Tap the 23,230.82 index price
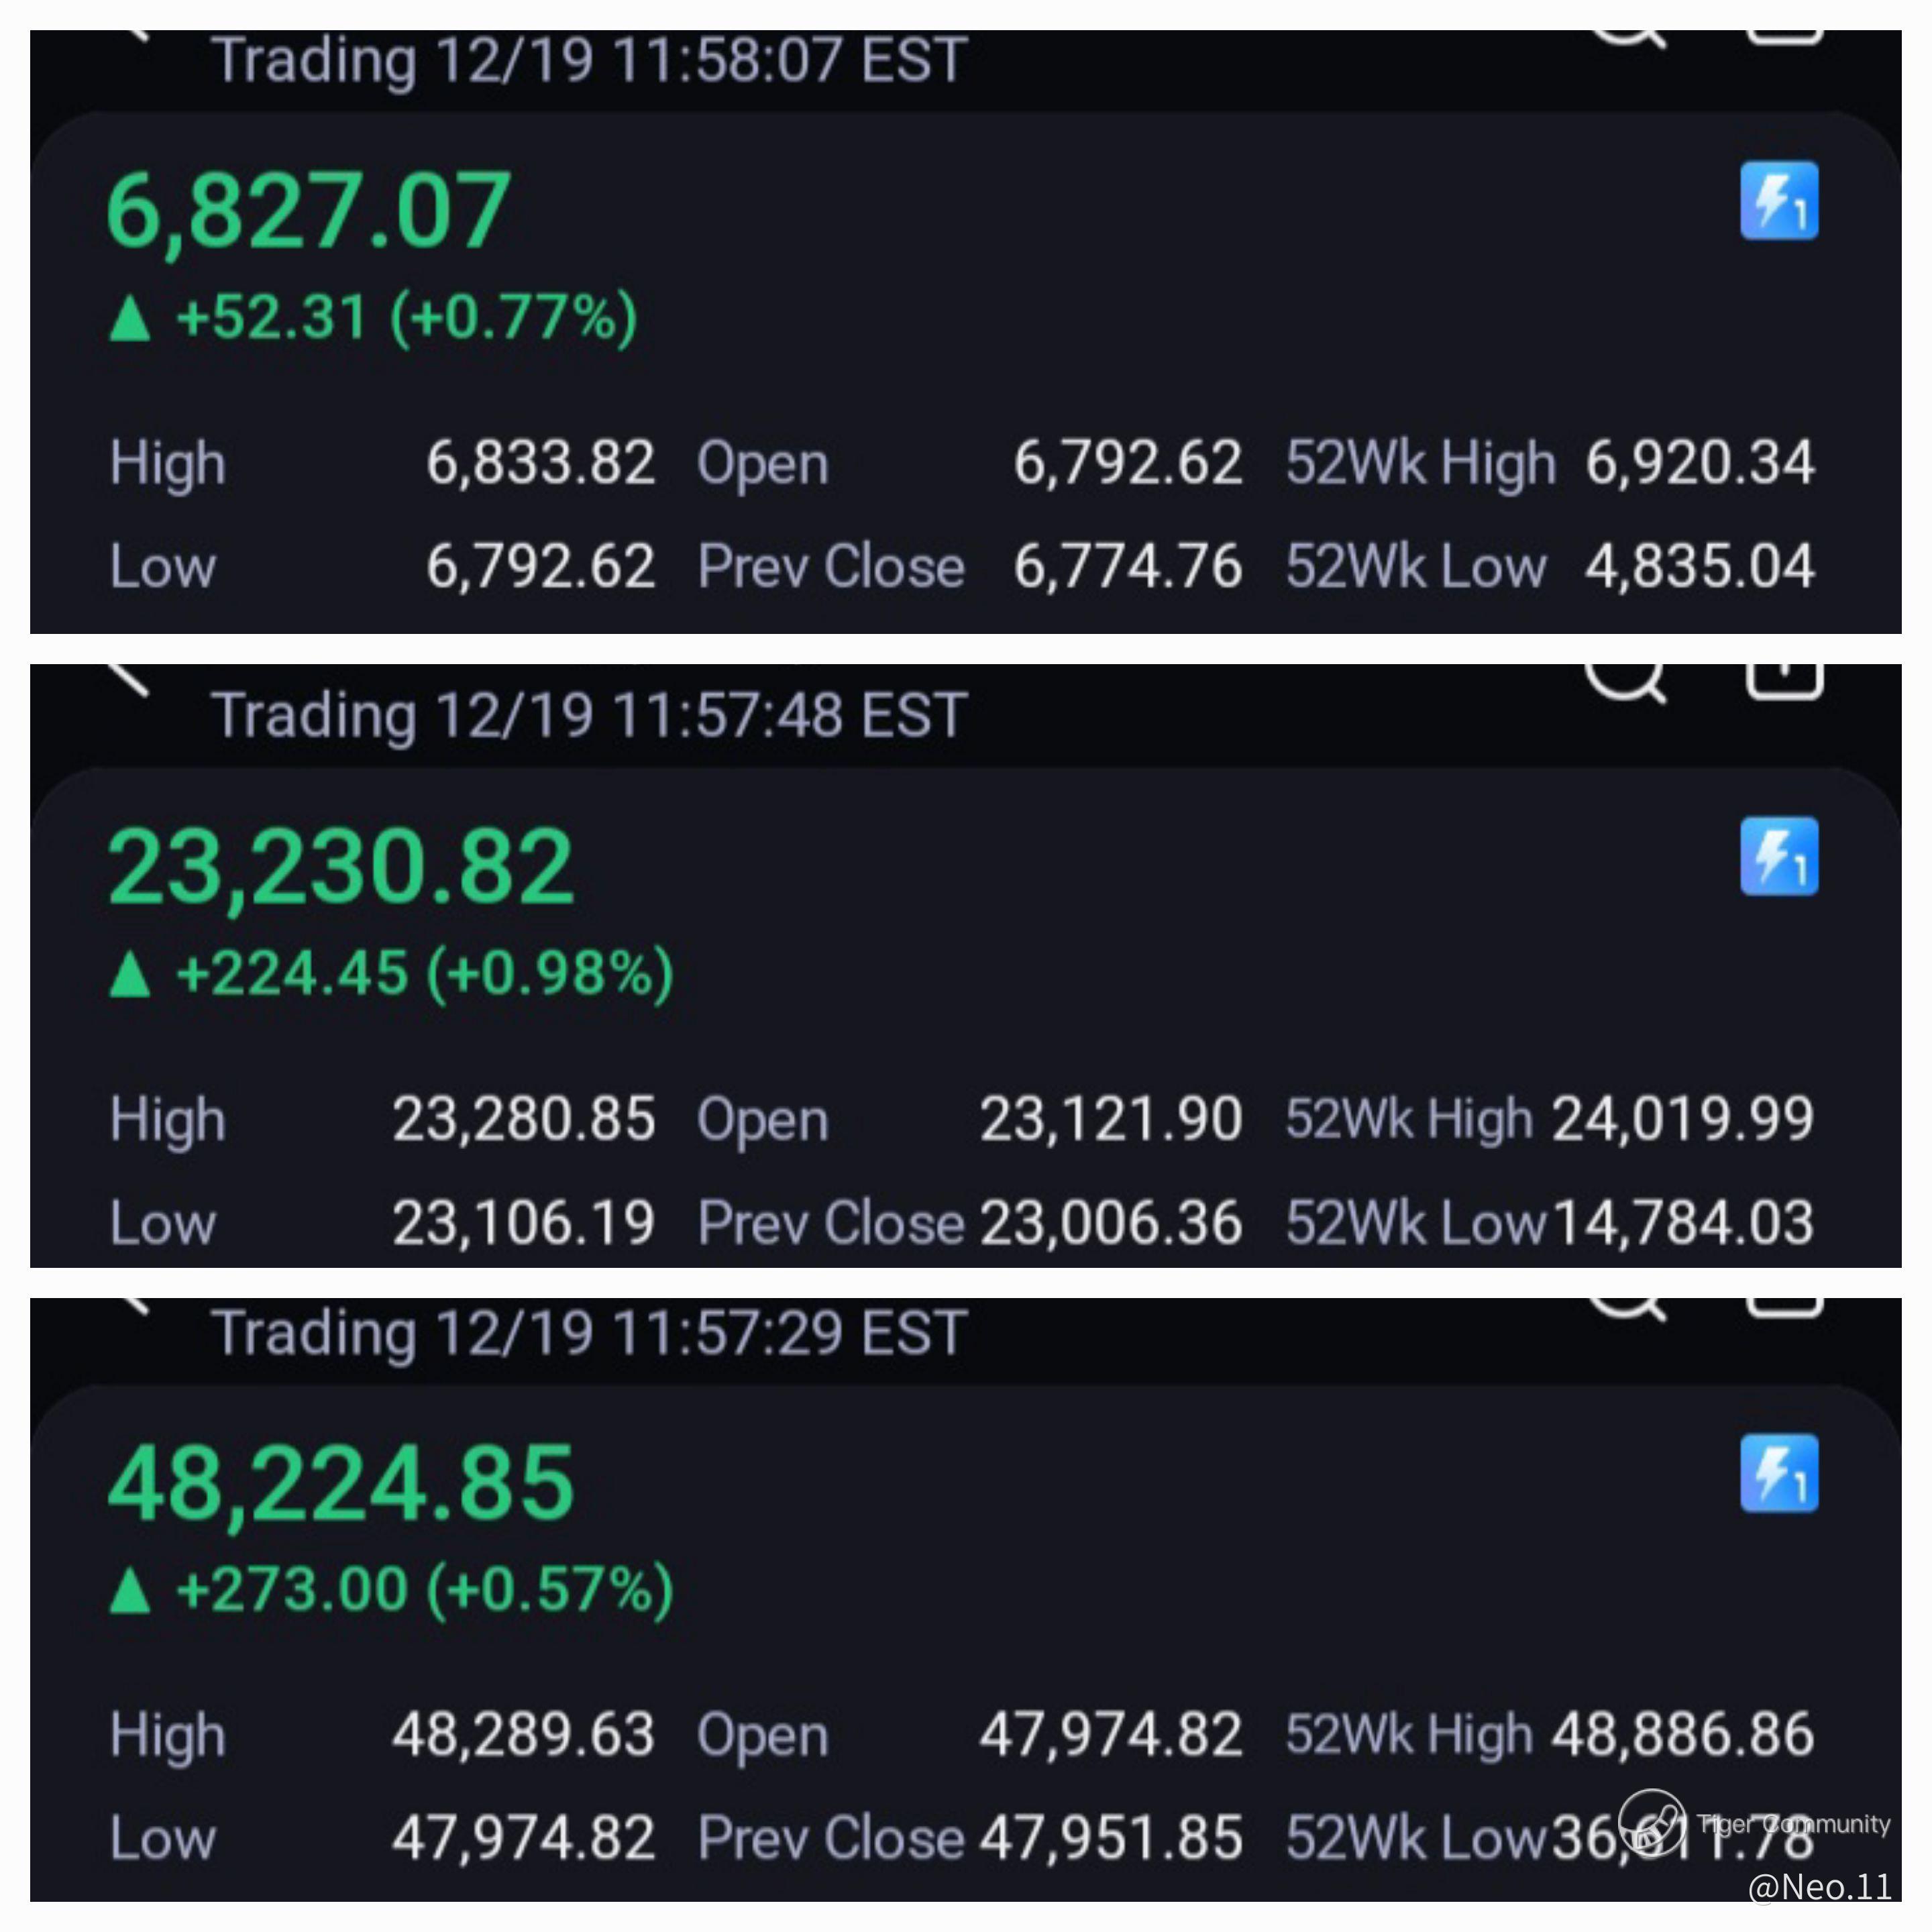 click(341, 866)
